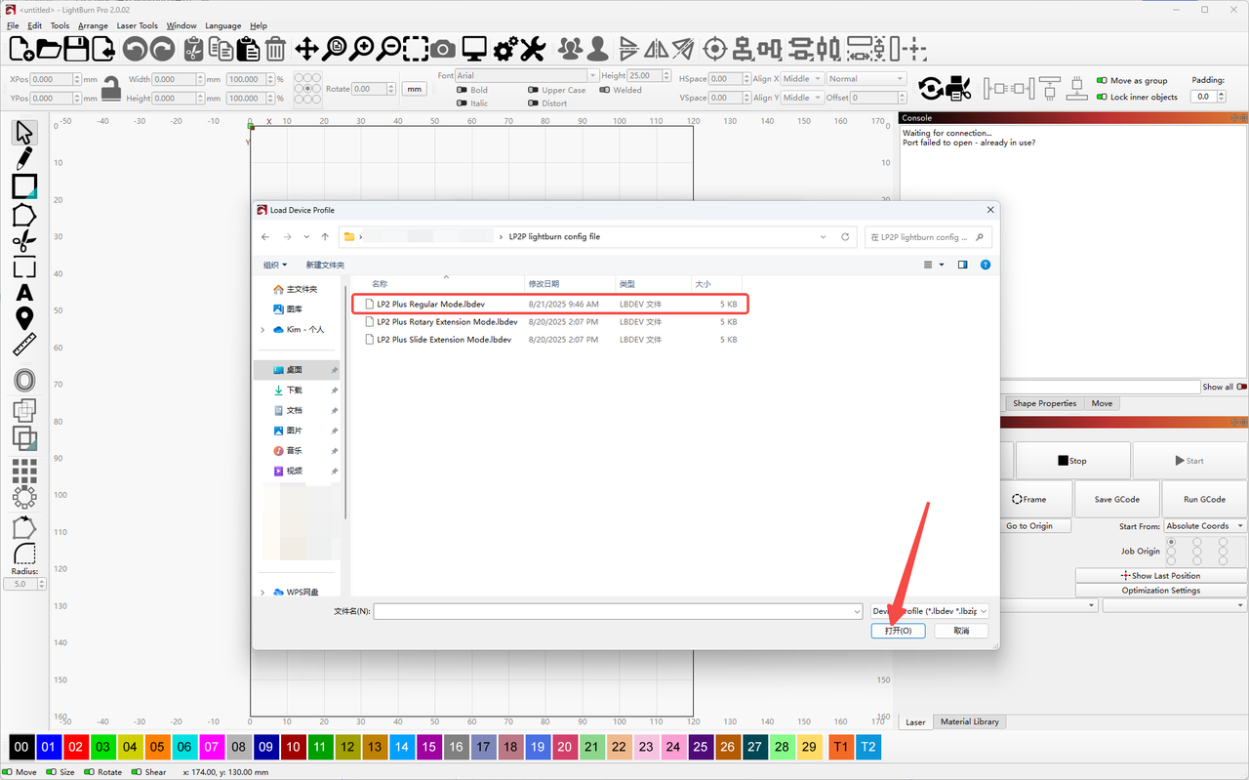Image resolution: width=1249 pixels, height=780 pixels.
Task: Click the Save GCode button
Action: click(x=1116, y=499)
